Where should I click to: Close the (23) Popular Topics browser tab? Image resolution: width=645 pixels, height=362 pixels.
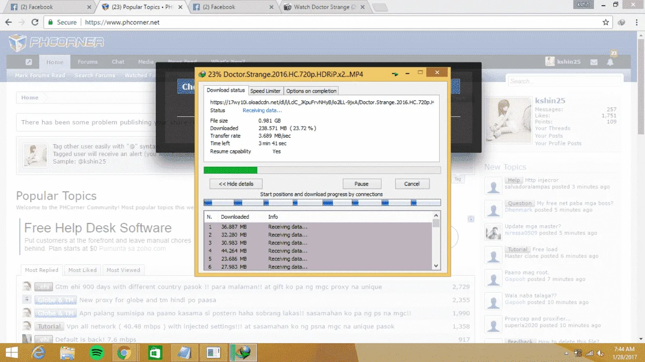(x=180, y=7)
